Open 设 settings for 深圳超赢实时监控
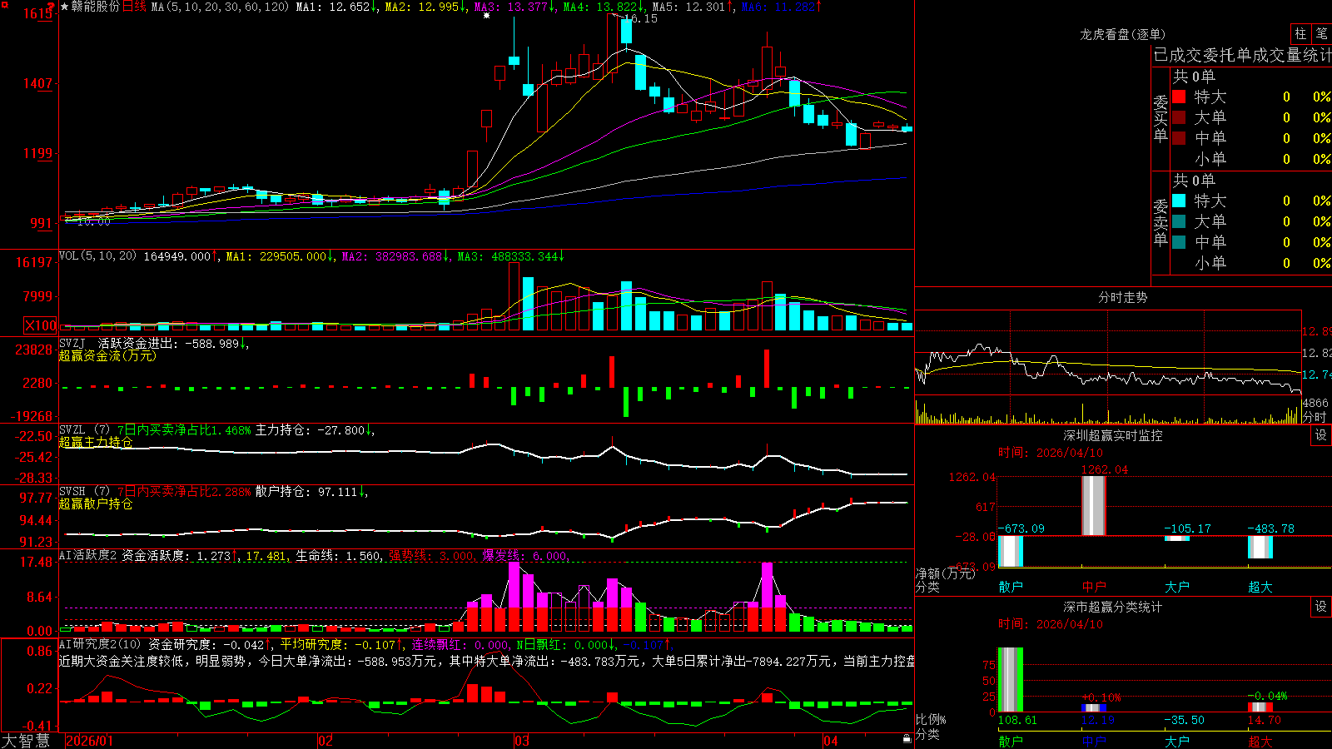Screen dimensions: 1332x749 [x=1321, y=435]
